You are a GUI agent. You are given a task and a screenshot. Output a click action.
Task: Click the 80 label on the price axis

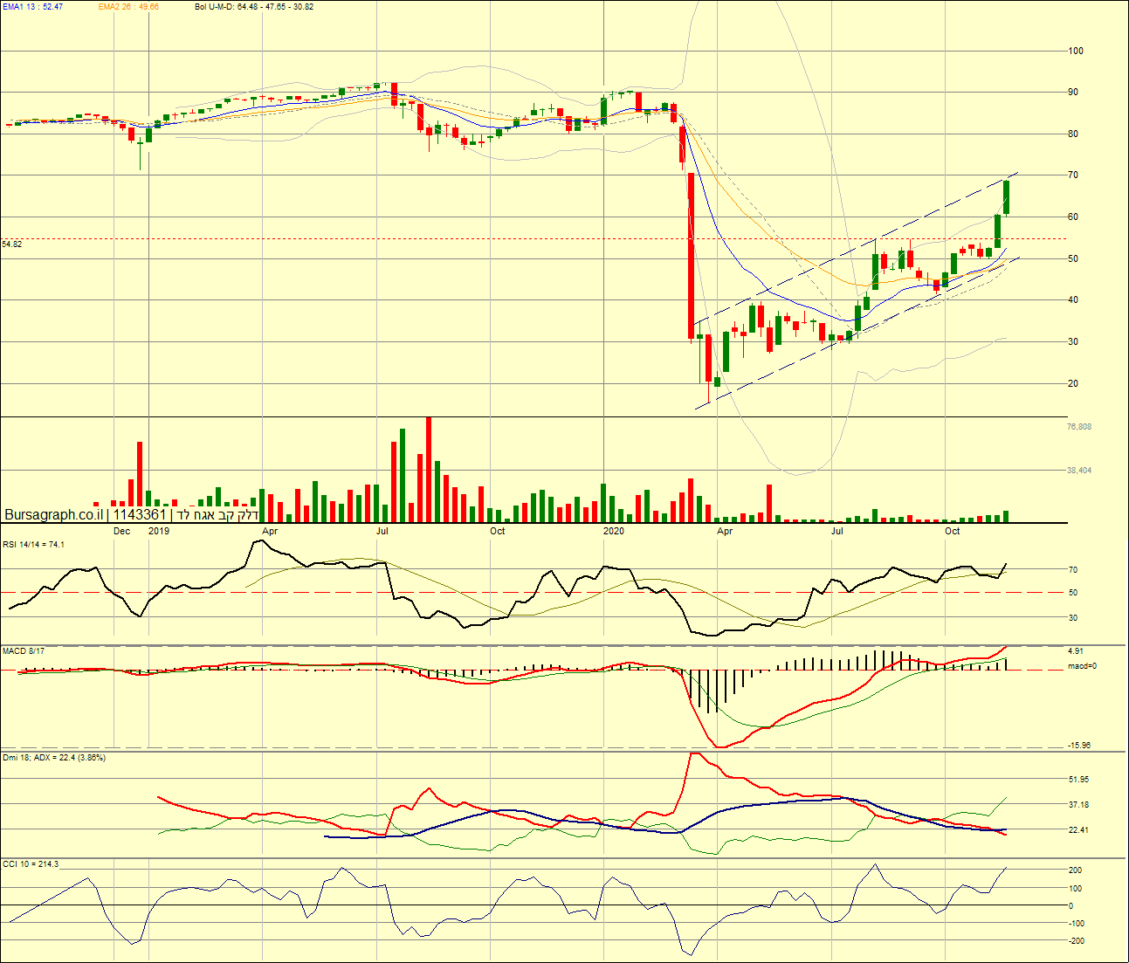point(1073,134)
